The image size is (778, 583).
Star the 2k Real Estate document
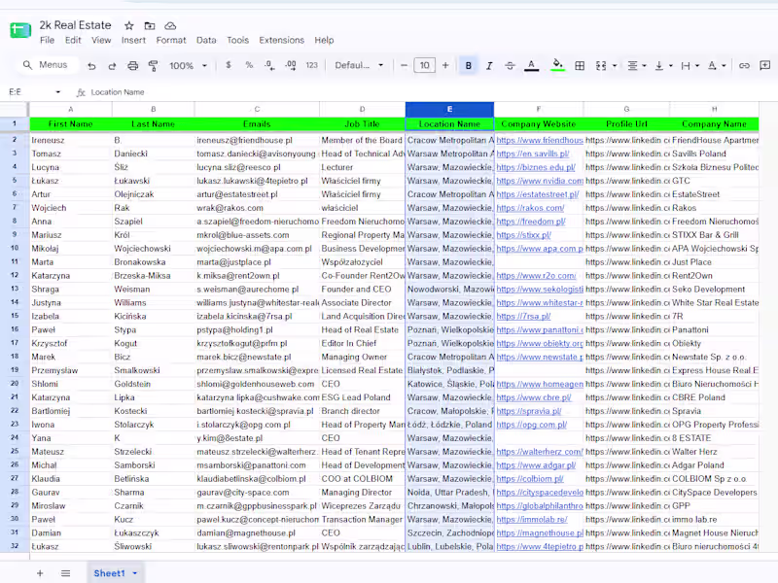[129, 26]
